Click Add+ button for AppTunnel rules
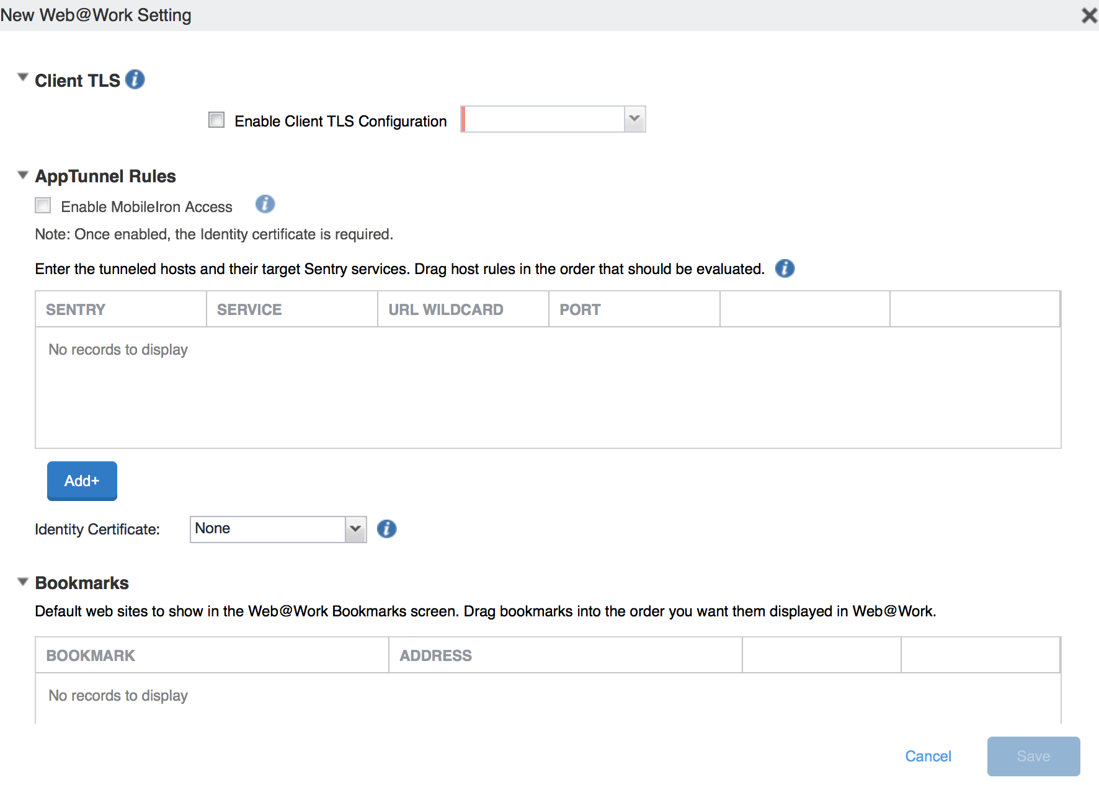Screen dimensions: 1099x785 point(82,481)
